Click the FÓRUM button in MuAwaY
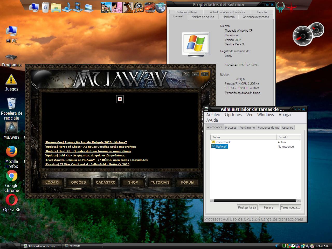This screenshot has height=249, width=332. click(x=187, y=182)
